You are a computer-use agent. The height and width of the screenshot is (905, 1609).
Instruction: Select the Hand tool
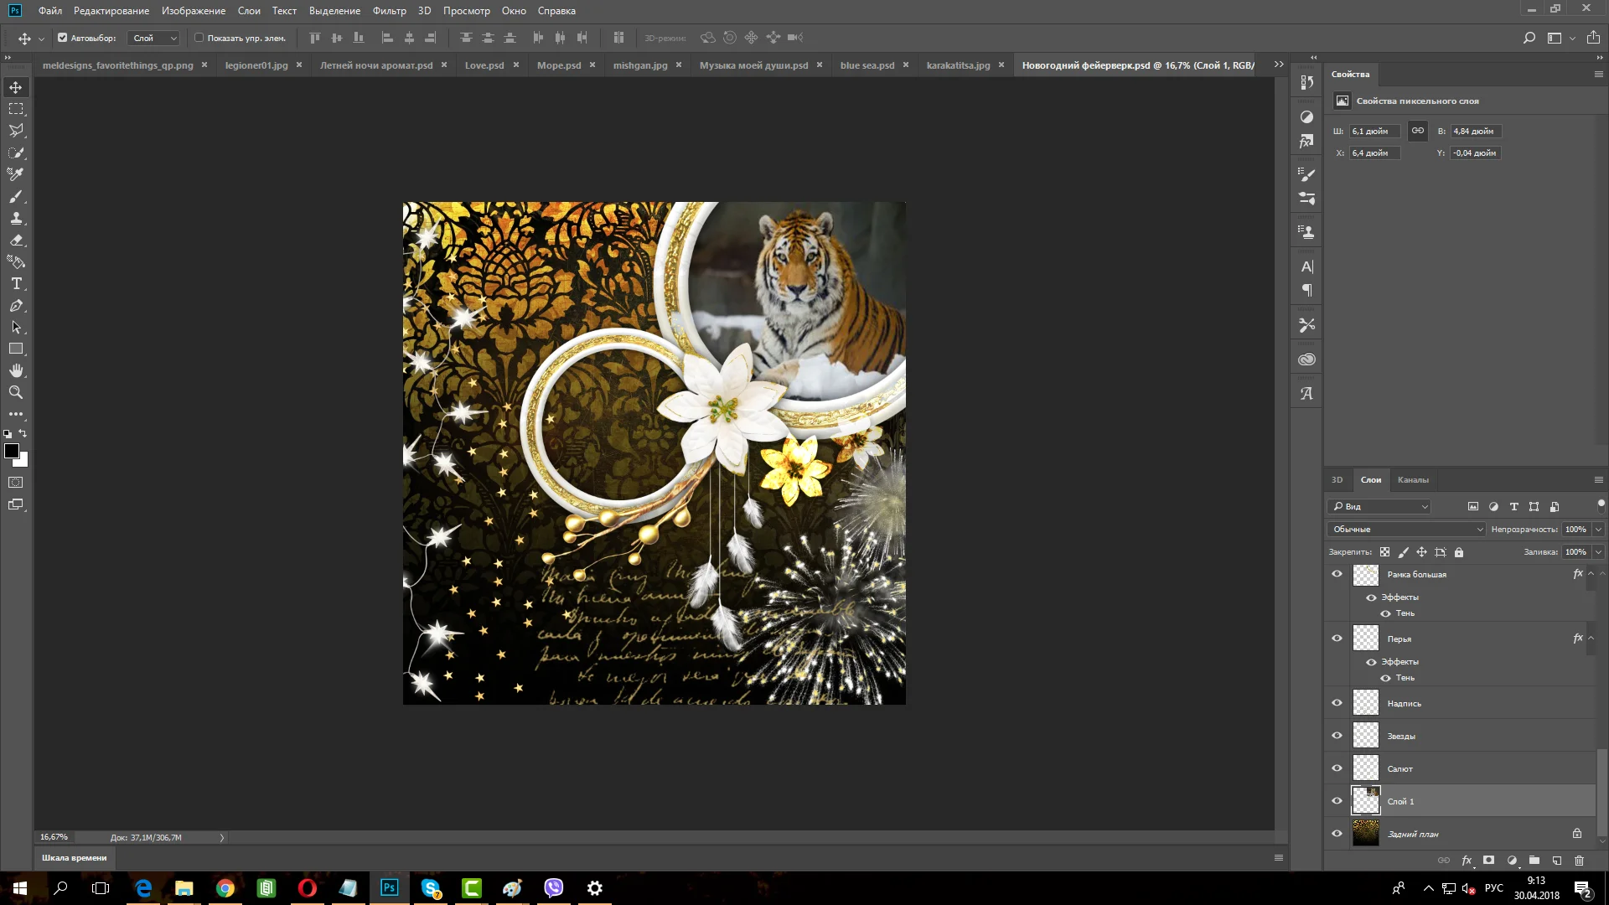click(x=16, y=370)
